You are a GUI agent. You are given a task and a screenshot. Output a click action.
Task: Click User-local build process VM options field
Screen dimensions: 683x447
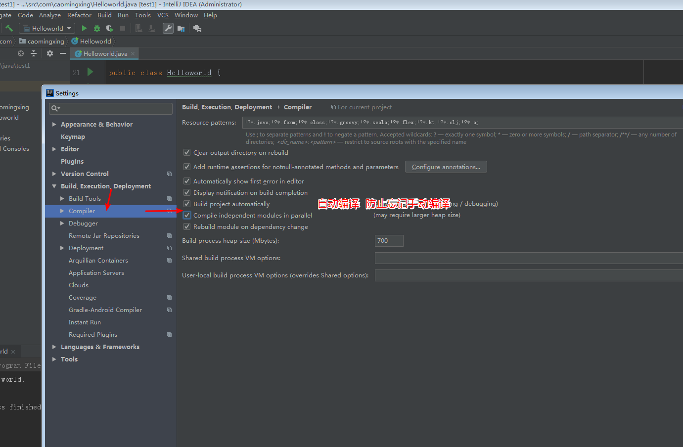(x=529, y=275)
